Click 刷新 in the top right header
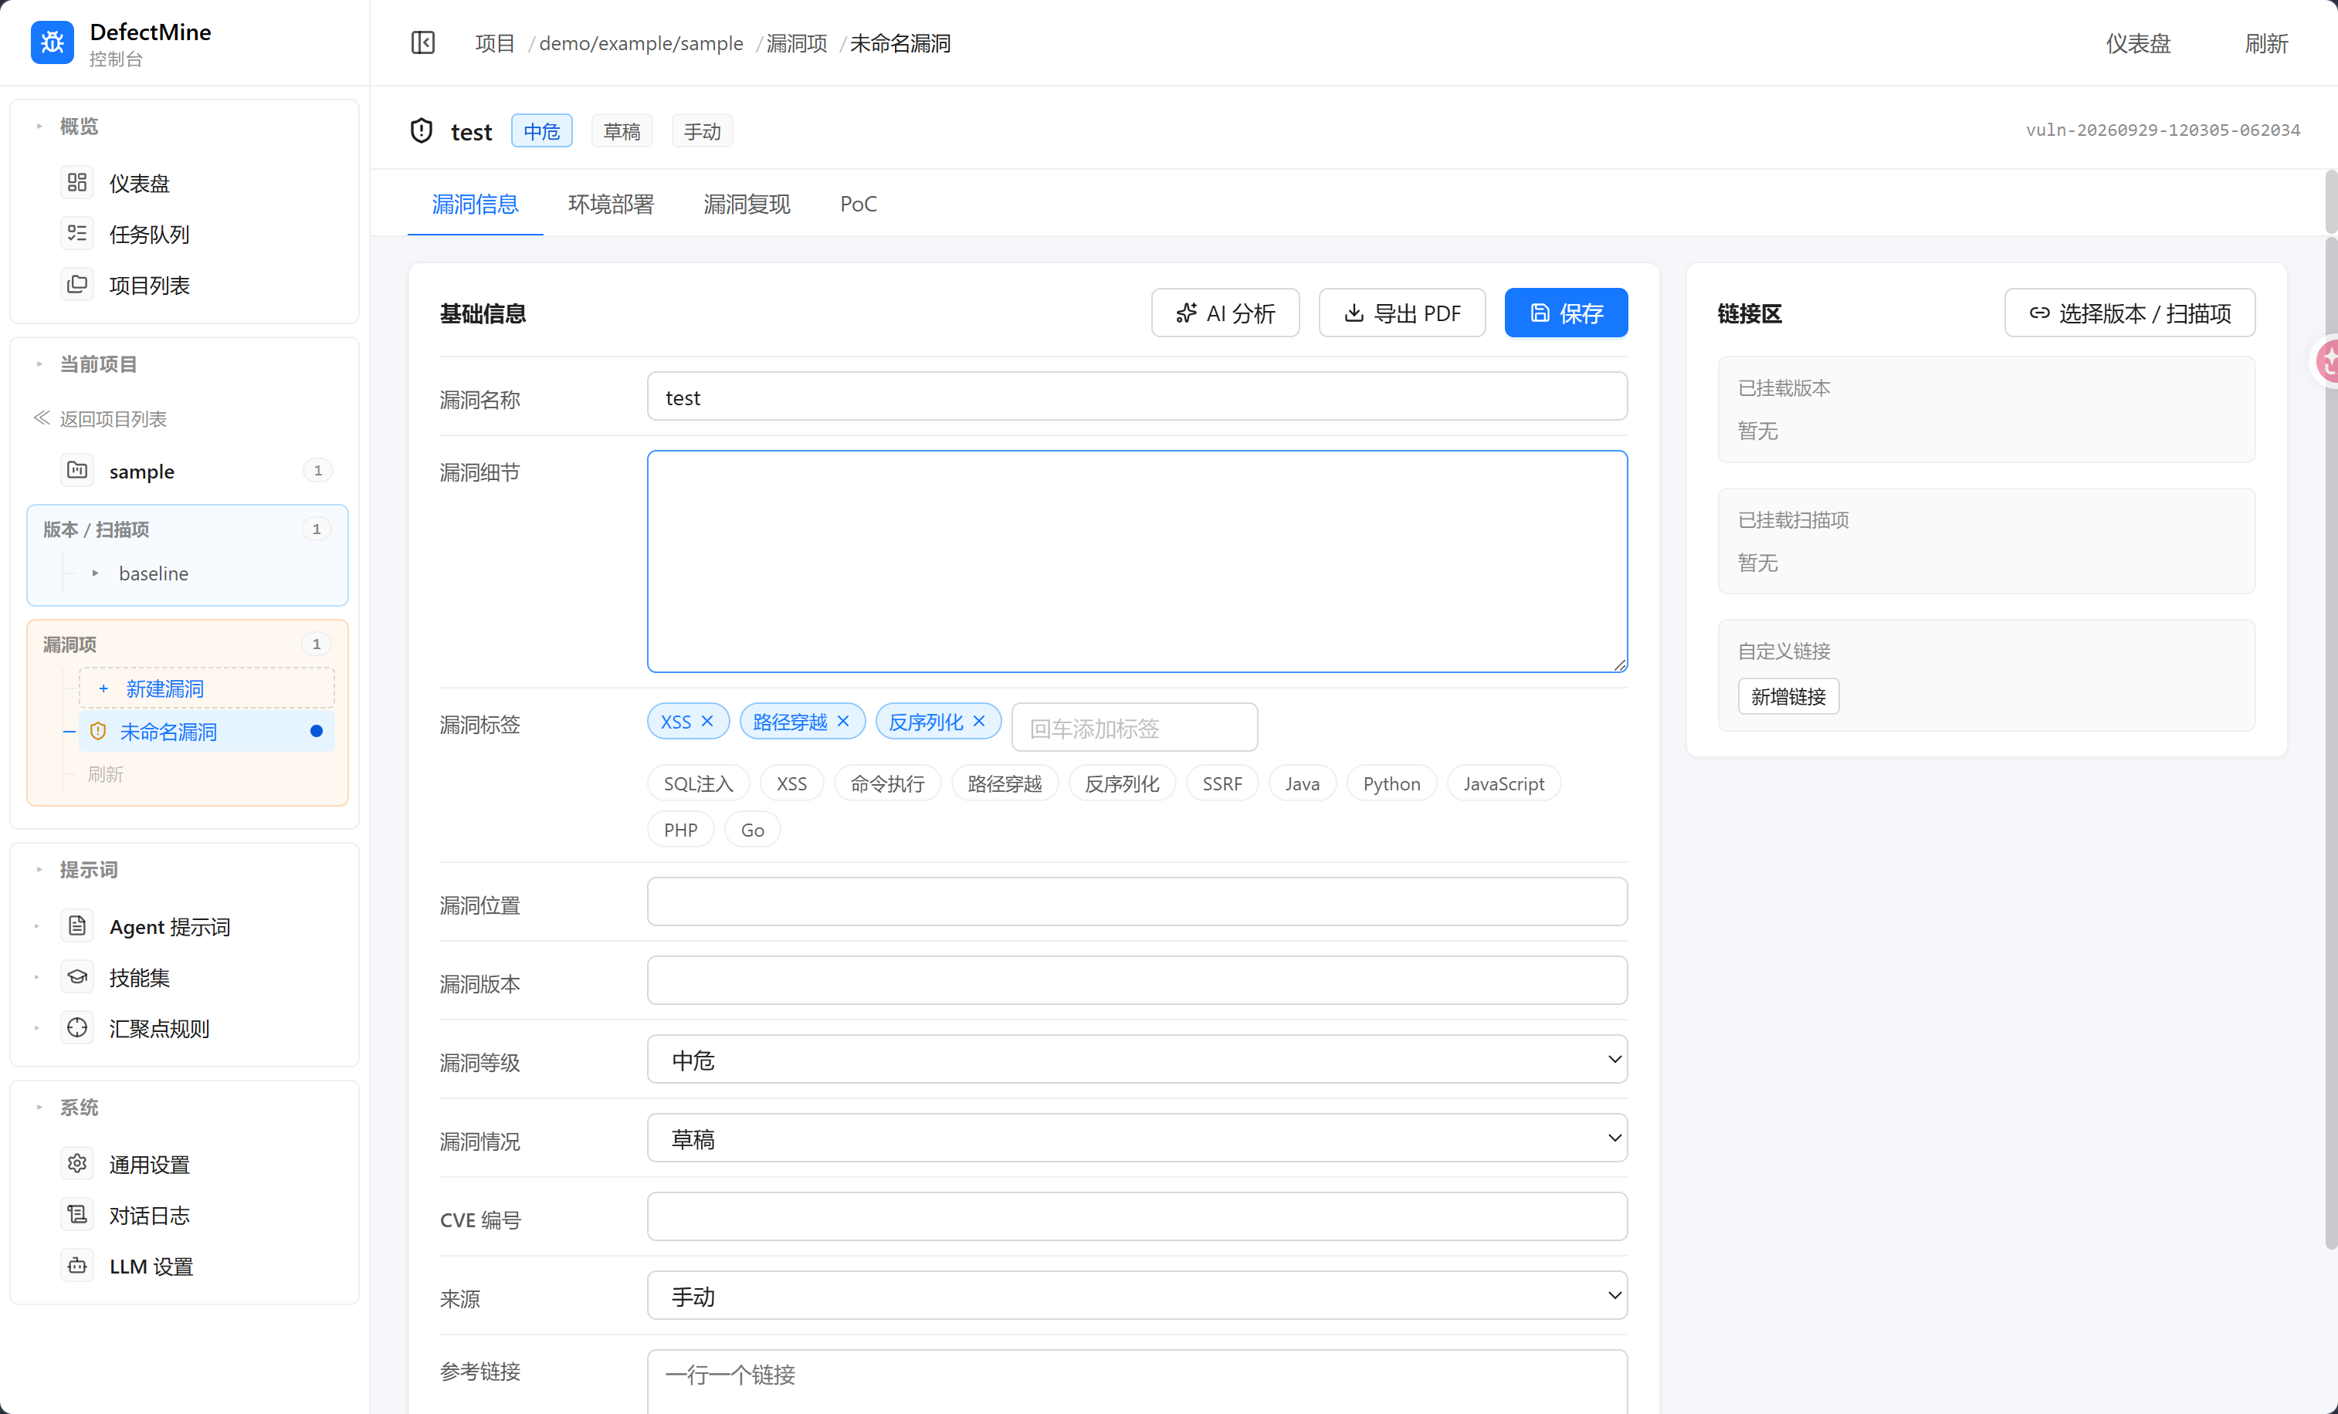Viewport: 2338px width, 1414px height. click(2266, 42)
